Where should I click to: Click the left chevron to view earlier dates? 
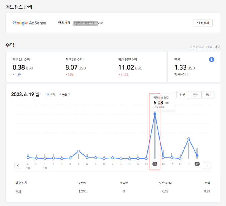point(18,165)
